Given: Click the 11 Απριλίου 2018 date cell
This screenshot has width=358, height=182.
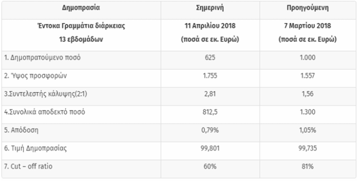Looking at the screenshot, I should (x=210, y=26).
